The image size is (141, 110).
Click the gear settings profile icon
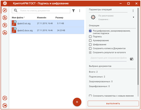coord(93,17)
